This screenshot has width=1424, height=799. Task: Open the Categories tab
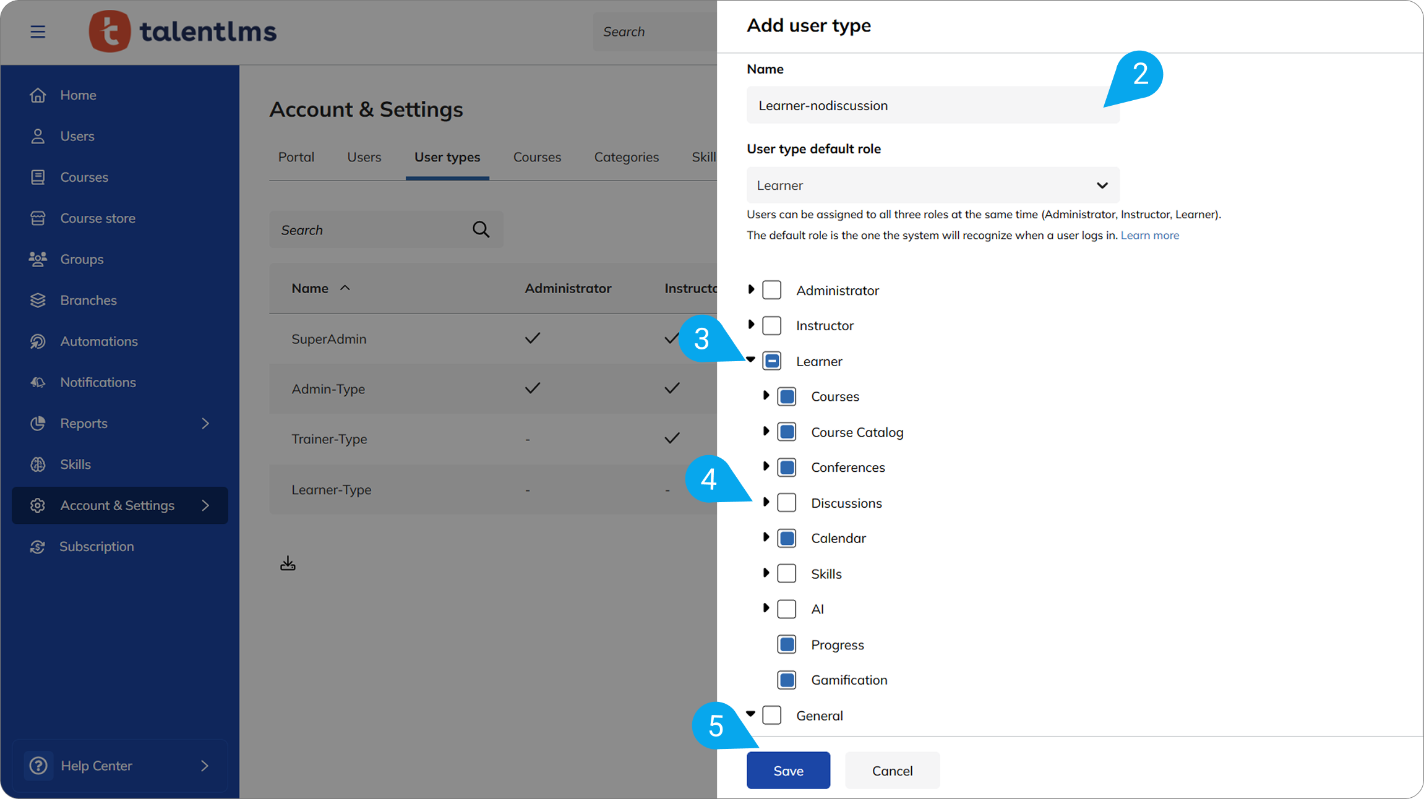(x=626, y=157)
